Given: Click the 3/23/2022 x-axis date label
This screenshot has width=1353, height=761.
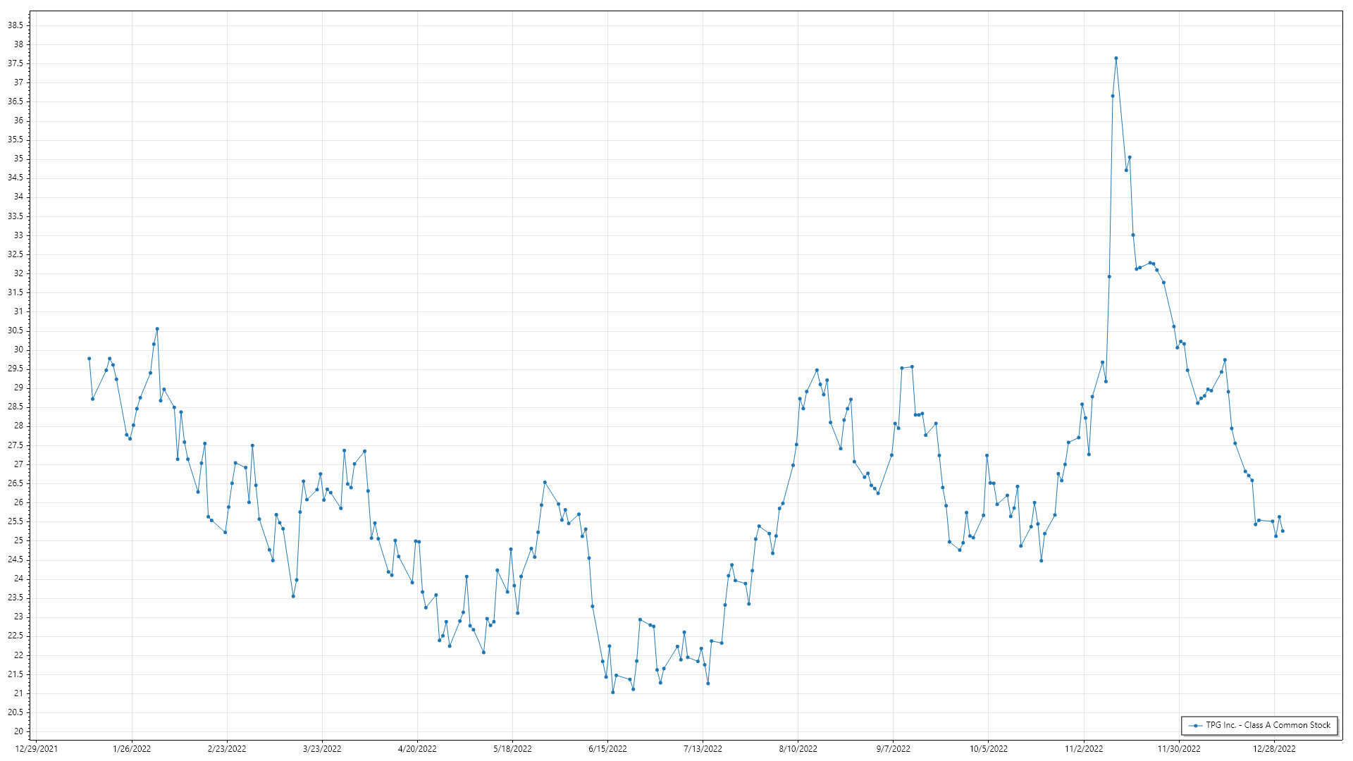Looking at the screenshot, I should click(322, 749).
